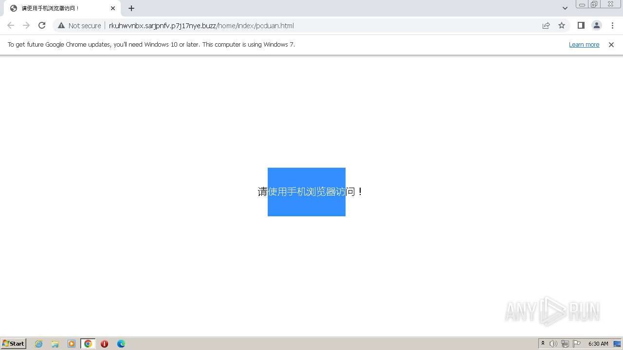Click the Show desktop button
Viewport: 623px width, 350px height.
click(x=618, y=344)
